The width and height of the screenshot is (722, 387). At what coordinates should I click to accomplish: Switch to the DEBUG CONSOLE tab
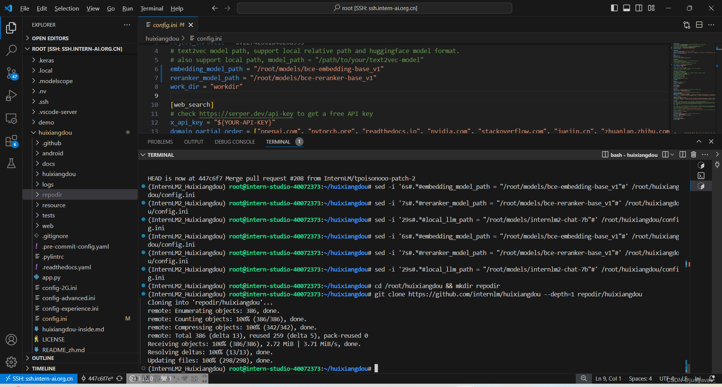tap(235, 142)
